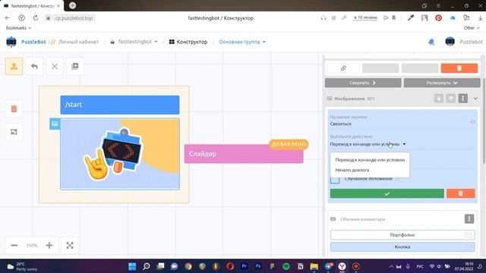Image resolution: width=486 pixels, height=273 pixels.
Task: Click the image icon tag on canvas block
Action: [55, 124]
